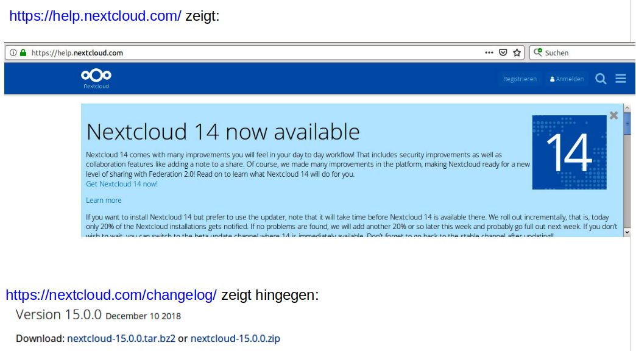Viewport: 636px width, 351px height.
Task: Open the 'Learn more' link
Action: [104, 200]
